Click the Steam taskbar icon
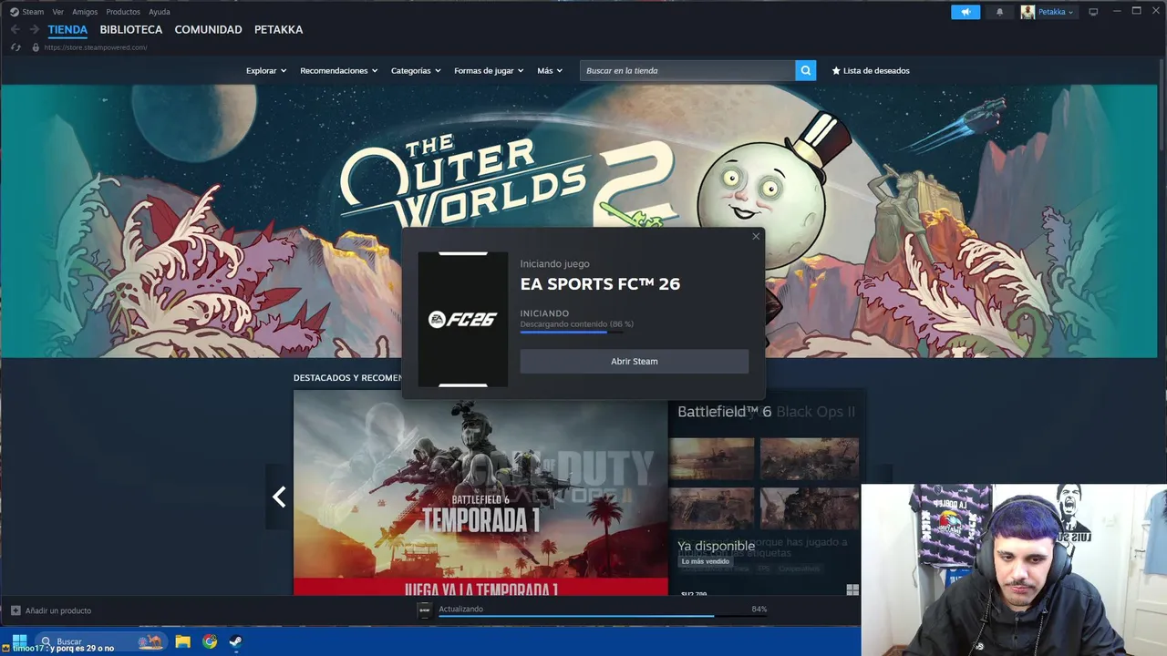This screenshot has height=656, width=1167. [235, 641]
